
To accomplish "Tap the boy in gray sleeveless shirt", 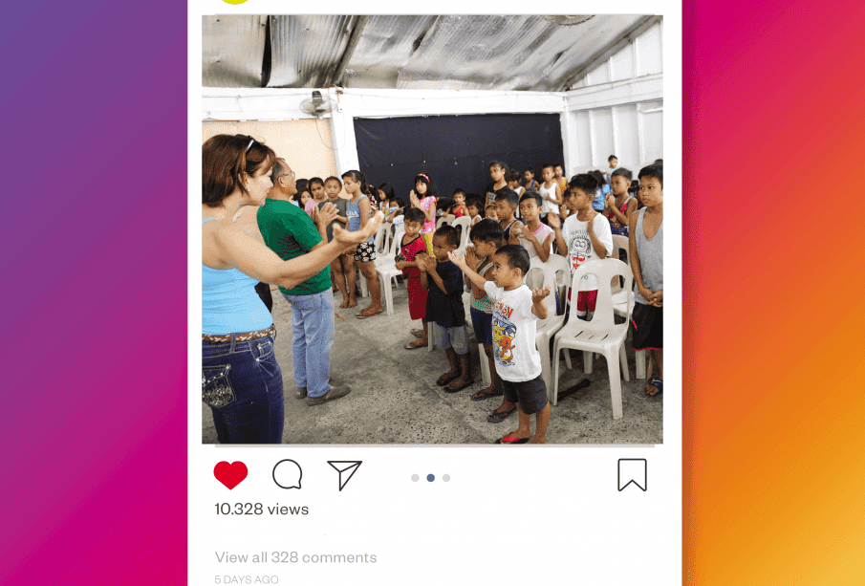I will tap(648, 278).
